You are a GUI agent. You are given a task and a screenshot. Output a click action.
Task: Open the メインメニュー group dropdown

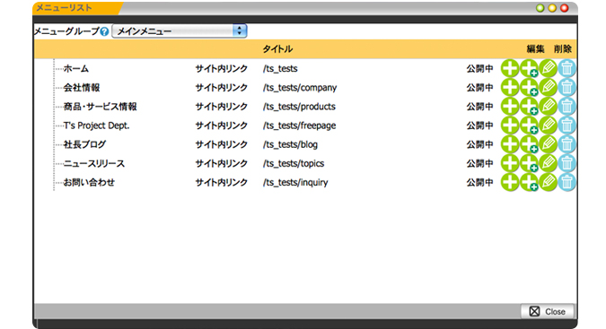[180, 30]
